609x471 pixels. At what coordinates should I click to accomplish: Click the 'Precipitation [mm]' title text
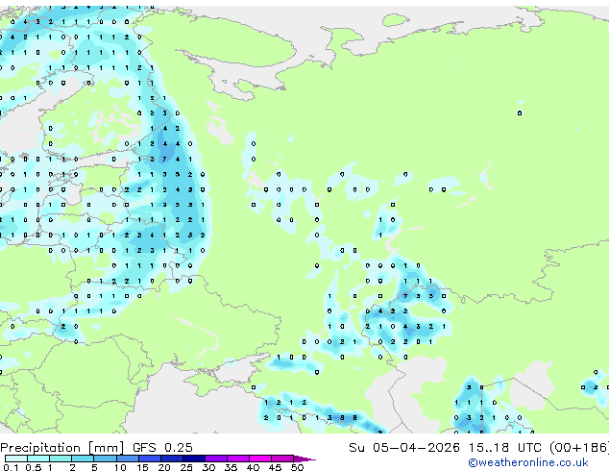[x=62, y=448]
